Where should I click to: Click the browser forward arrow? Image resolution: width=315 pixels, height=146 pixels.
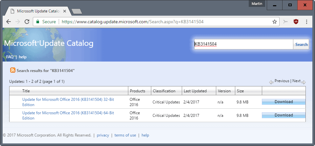tap(18, 22)
